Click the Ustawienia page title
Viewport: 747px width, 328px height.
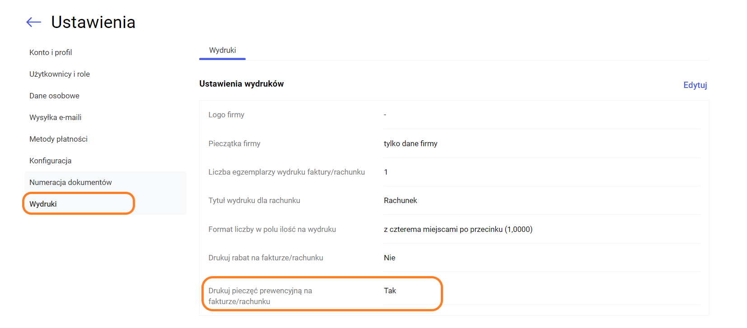[x=93, y=22]
